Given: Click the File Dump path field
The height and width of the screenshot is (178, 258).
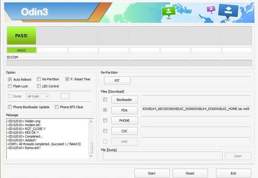Looking at the screenshot, I should (163, 156).
